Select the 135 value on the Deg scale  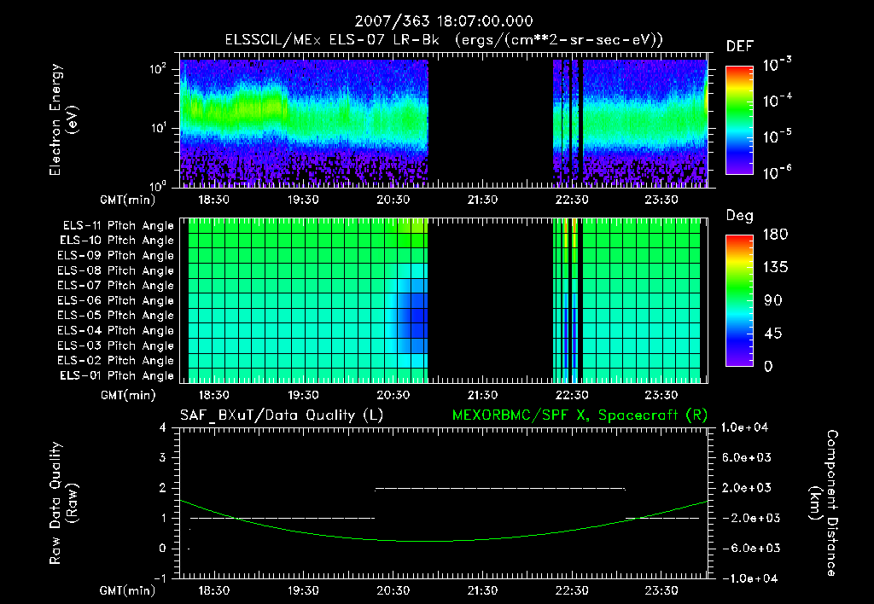pyautogui.click(x=775, y=268)
